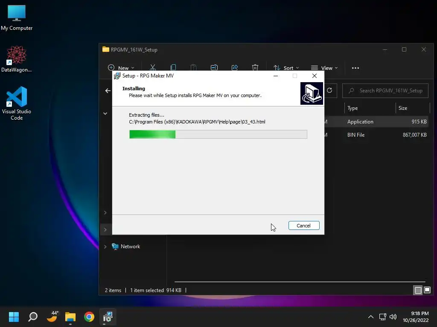This screenshot has width=437, height=327.
Task: Click the horizontal scrollbar in Explorer
Action: [300, 282]
